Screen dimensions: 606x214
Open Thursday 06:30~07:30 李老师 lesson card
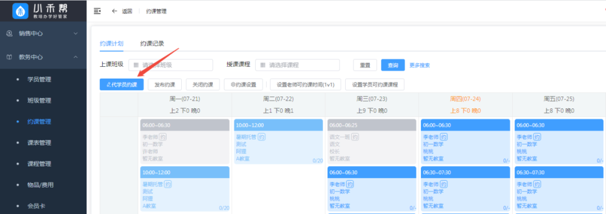(x=465, y=189)
